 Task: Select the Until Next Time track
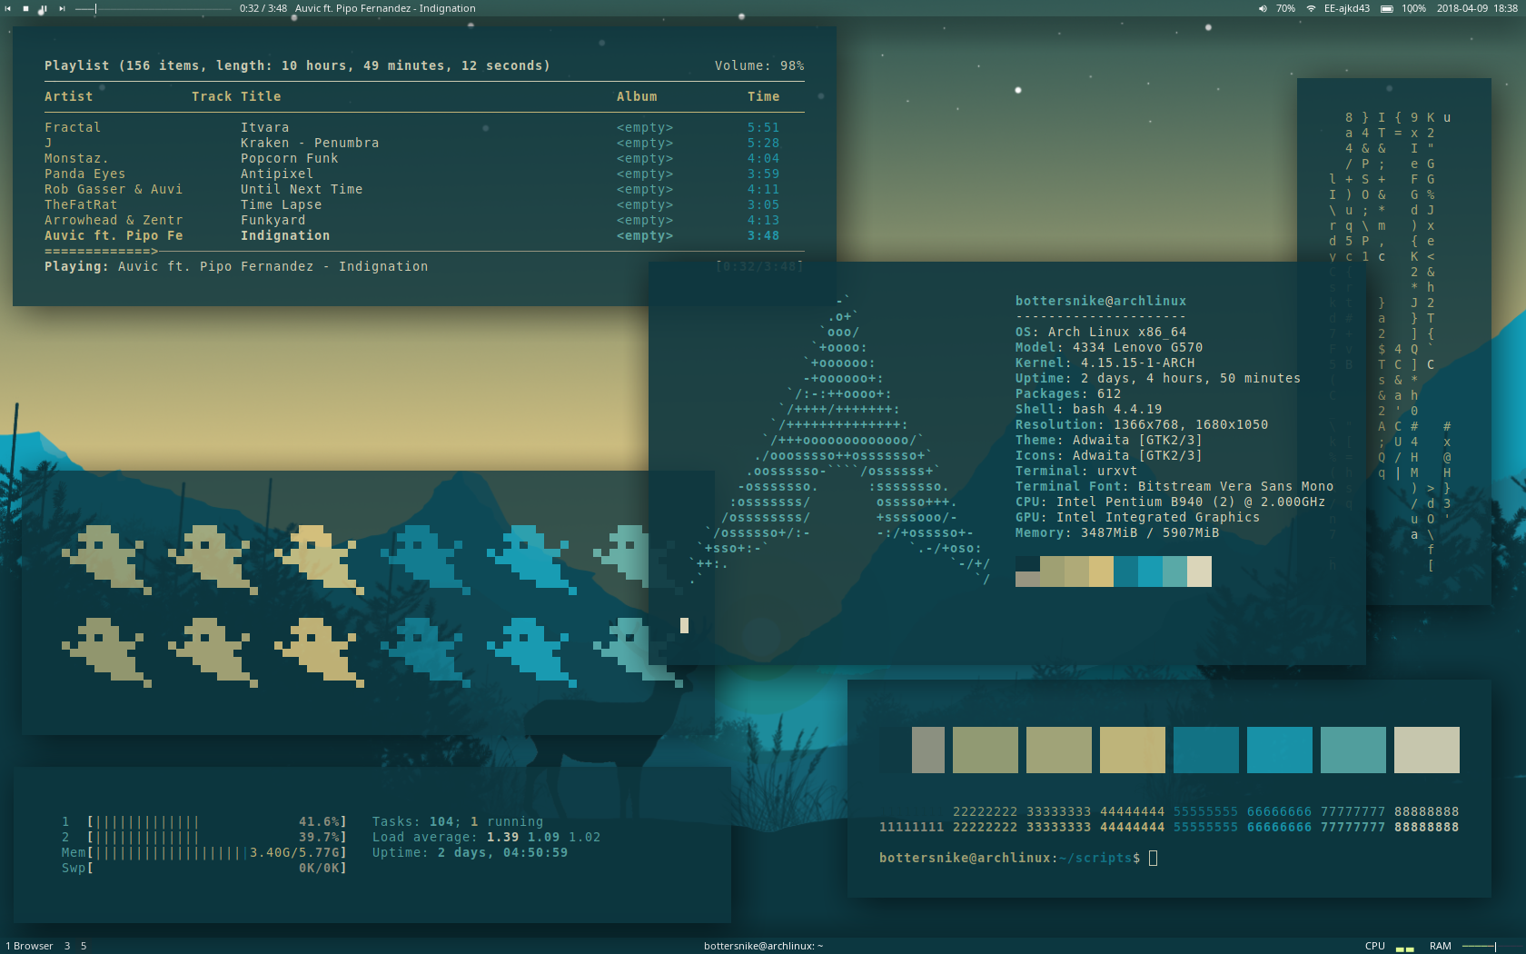tap(424, 189)
